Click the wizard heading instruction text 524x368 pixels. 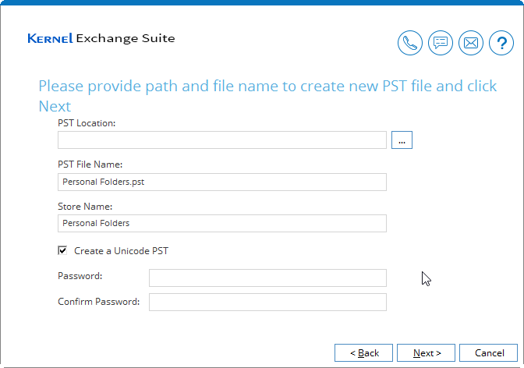click(267, 96)
